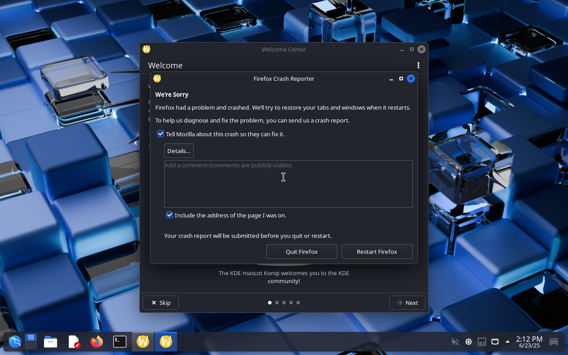The height and width of the screenshot is (355, 568).
Task: Switch to the Firefox Crash Reporter taskbar entry
Action: click(x=166, y=342)
